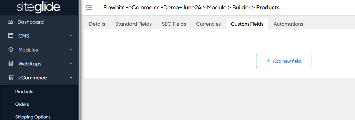Image resolution: width=355 pixels, height=120 pixels.
Task: Open the Orders sidebar link
Action: point(22,104)
